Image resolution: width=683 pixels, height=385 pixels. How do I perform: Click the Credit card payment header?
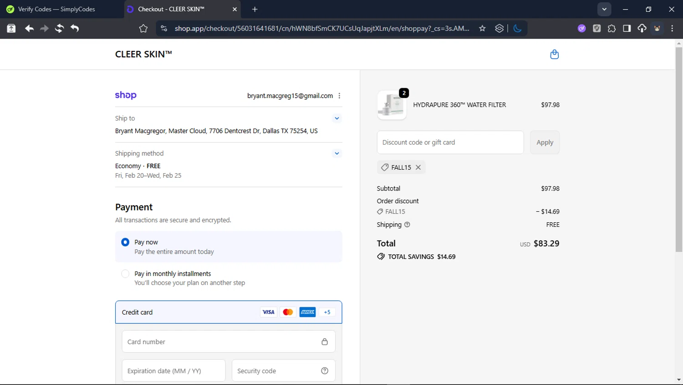click(x=229, y=312)
